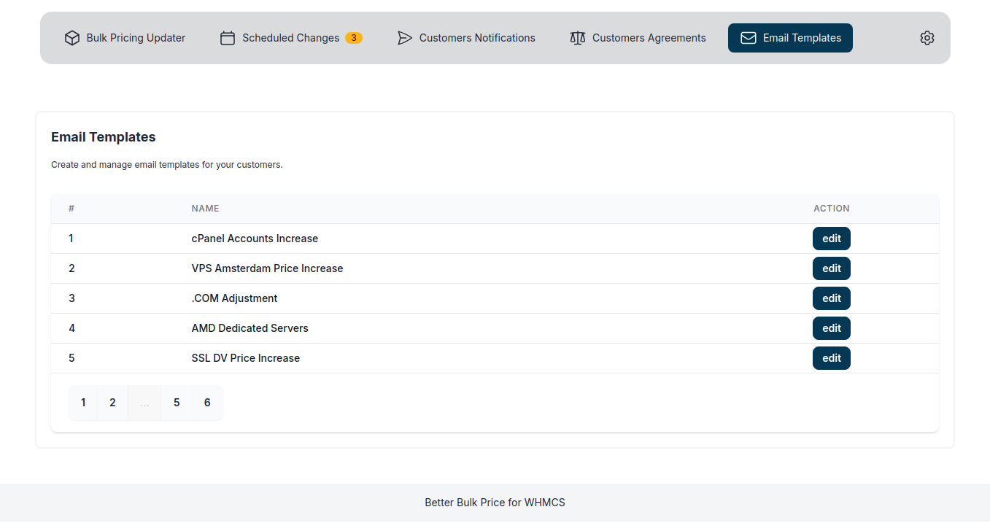The height and width of the screenshot is (523, 990).
Task: Click the scales icon on Customers Agreements
Action: pyautogui.click(x=577, y=37)
